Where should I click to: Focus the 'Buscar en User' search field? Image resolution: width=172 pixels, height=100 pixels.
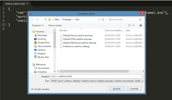125,19
